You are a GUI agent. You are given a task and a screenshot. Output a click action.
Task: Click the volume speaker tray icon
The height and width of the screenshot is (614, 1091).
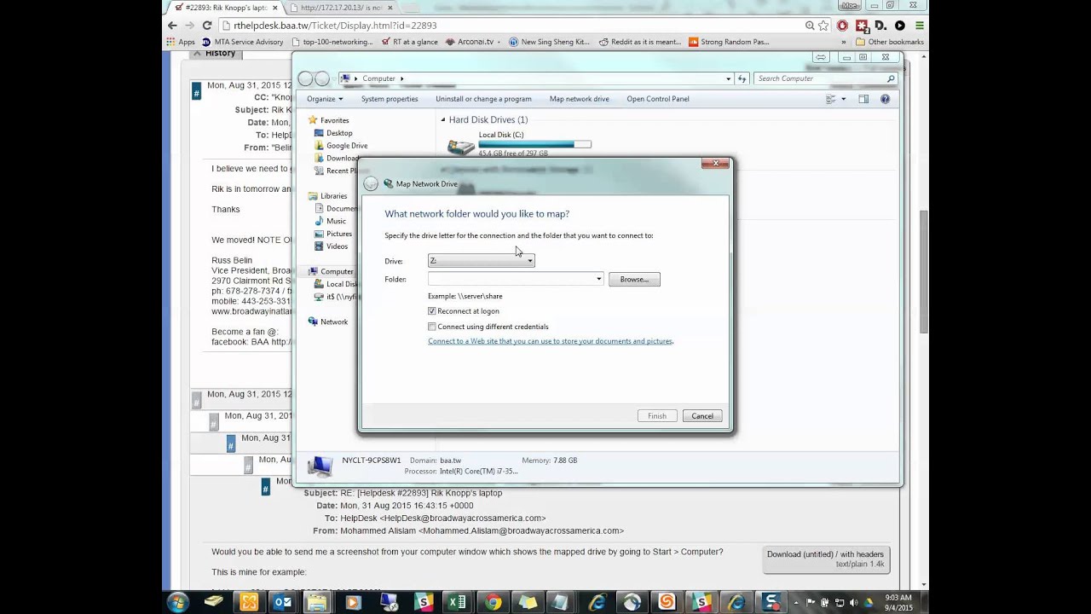(x=854, y=603)
